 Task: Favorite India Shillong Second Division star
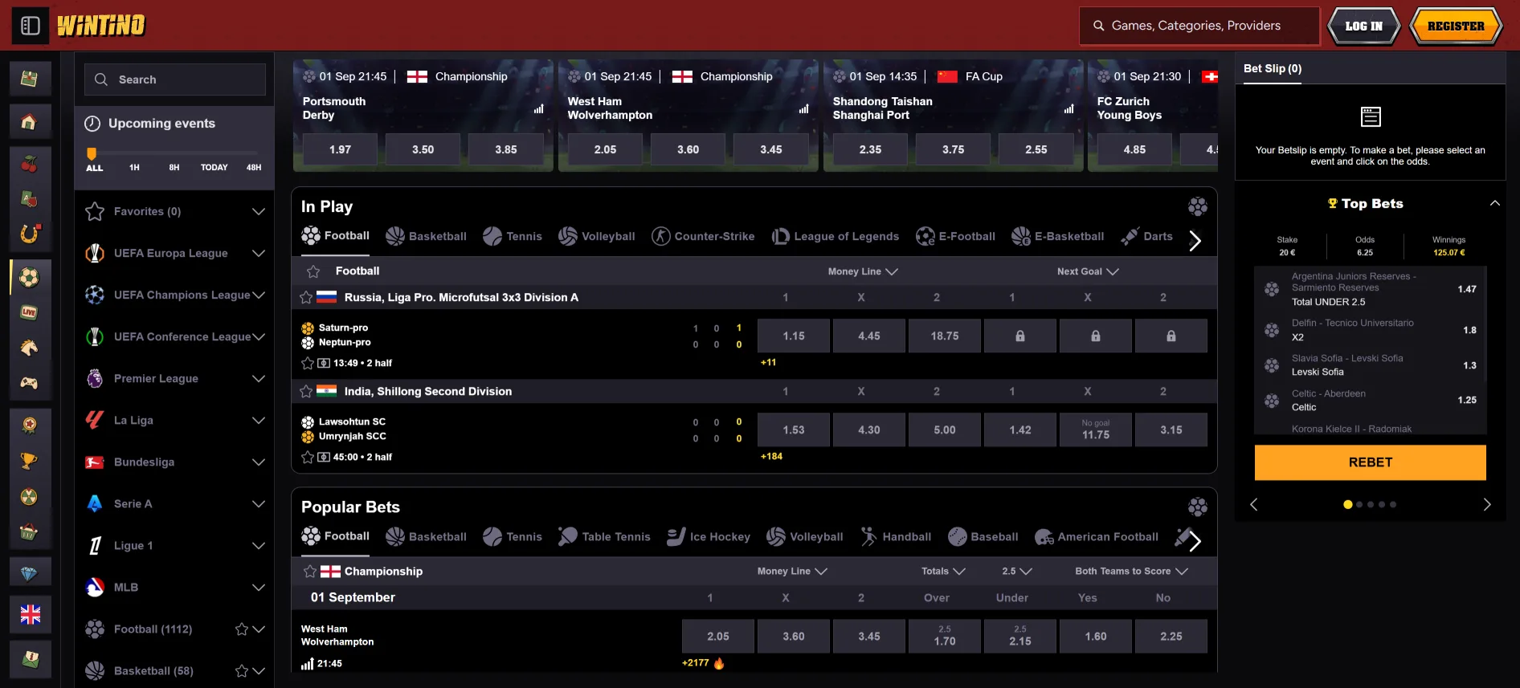[306, 391]
